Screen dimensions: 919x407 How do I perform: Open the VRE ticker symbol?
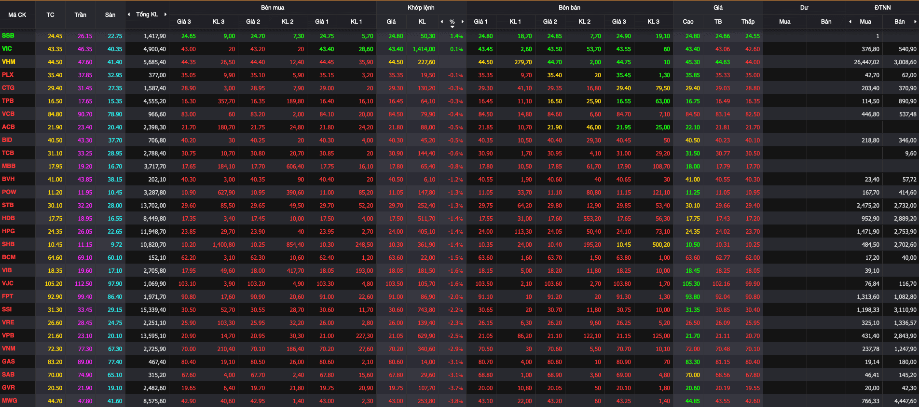point(8,323)
